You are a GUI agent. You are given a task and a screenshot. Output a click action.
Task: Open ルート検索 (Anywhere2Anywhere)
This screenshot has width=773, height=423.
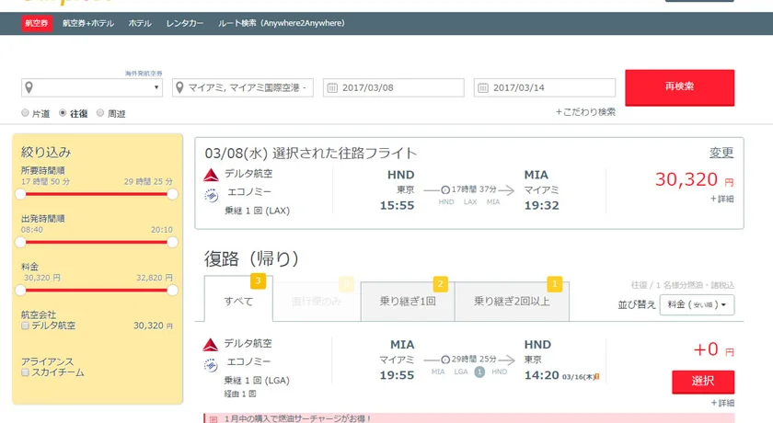pyautogui.click(x=282, y=23)
